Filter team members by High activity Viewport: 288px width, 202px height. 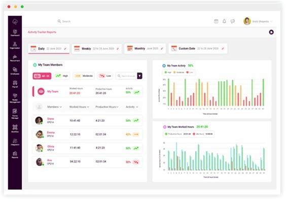(62, 76)
